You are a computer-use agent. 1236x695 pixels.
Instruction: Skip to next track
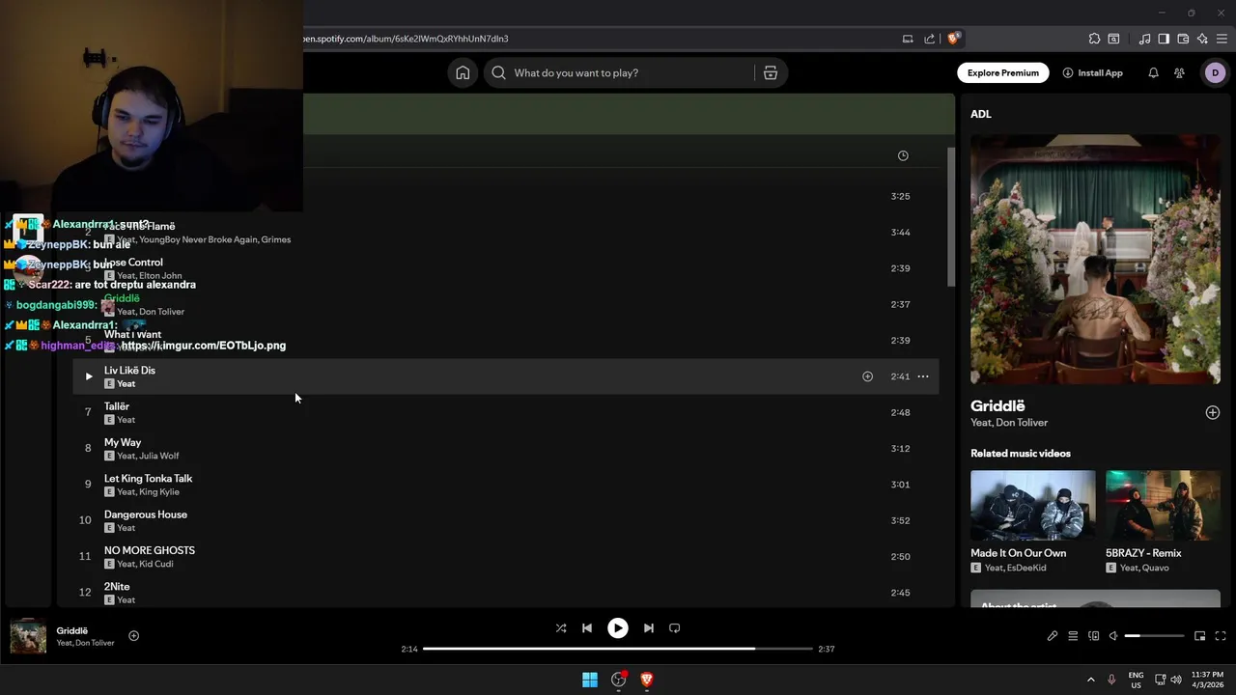649,628
